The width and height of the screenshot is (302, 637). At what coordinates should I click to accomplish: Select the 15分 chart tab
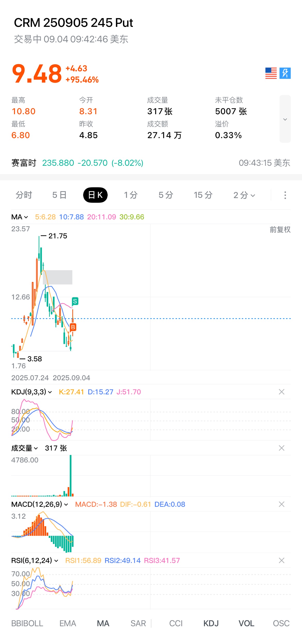click(203, 195)
